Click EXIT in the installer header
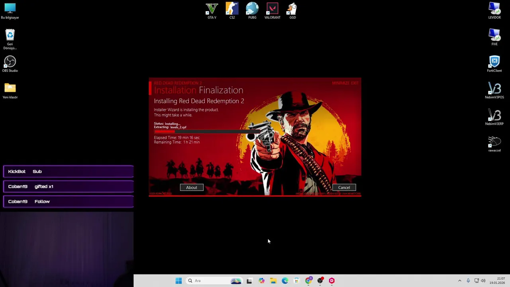This screenshot has height=287, width=510. pyautogui.click(x=355, y=83)
